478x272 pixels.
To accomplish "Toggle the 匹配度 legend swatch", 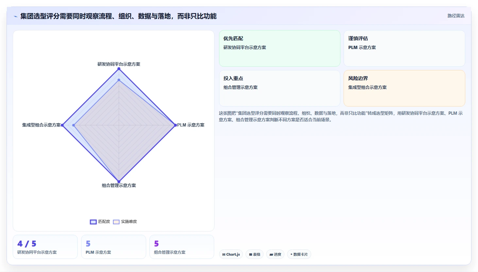I will 93,222.
